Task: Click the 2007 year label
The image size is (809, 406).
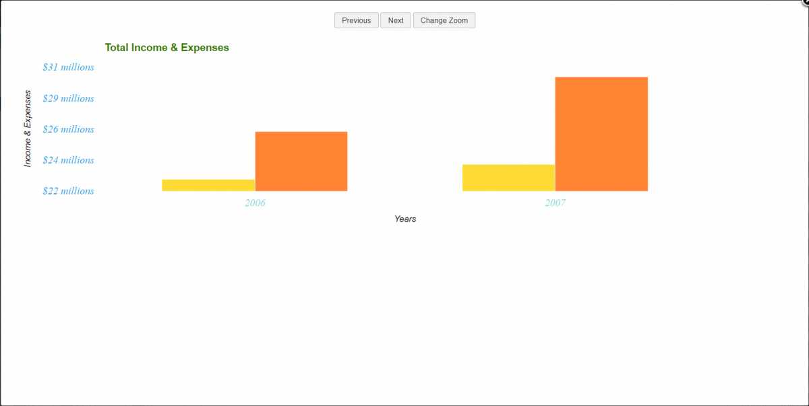Action: [x=556, y=203]
